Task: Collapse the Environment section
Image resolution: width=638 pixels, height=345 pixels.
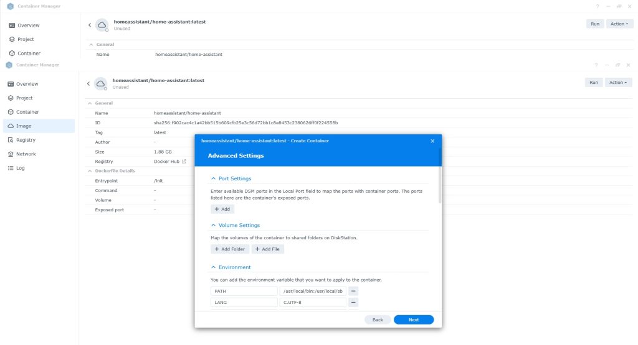Action: (x=213, y=267)
